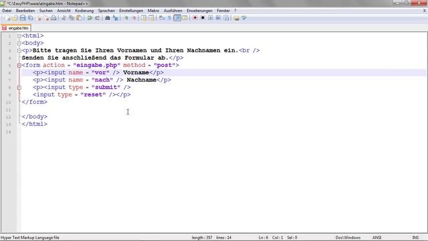Screen dimensions: 428x241
Task: Collapse the body fold marker on line 2
Action: click(x=19, y=43)
